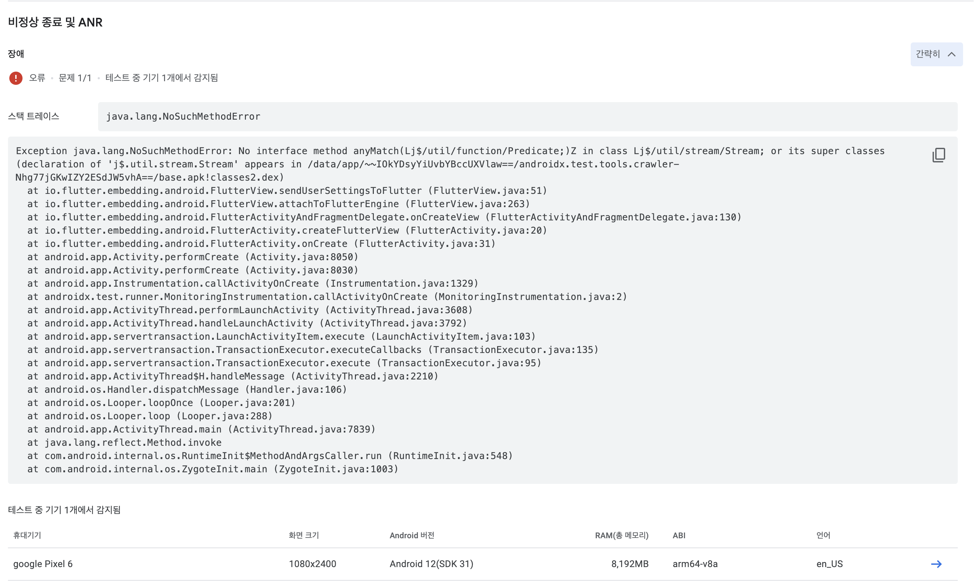This screenshot has height=582, width=975.
Task: Click the 문제 1/1 issue counter
Action: coord(75,78)
